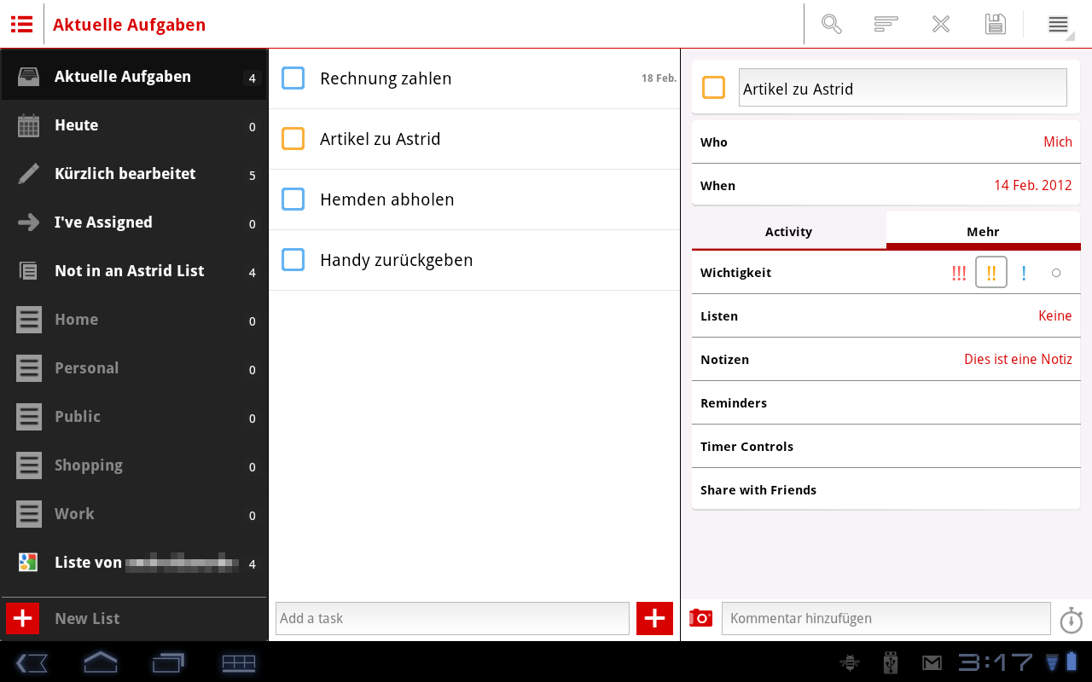Open Not in an Astrid List filter
Screen dimensions: 1092x682
pos(134,271)
